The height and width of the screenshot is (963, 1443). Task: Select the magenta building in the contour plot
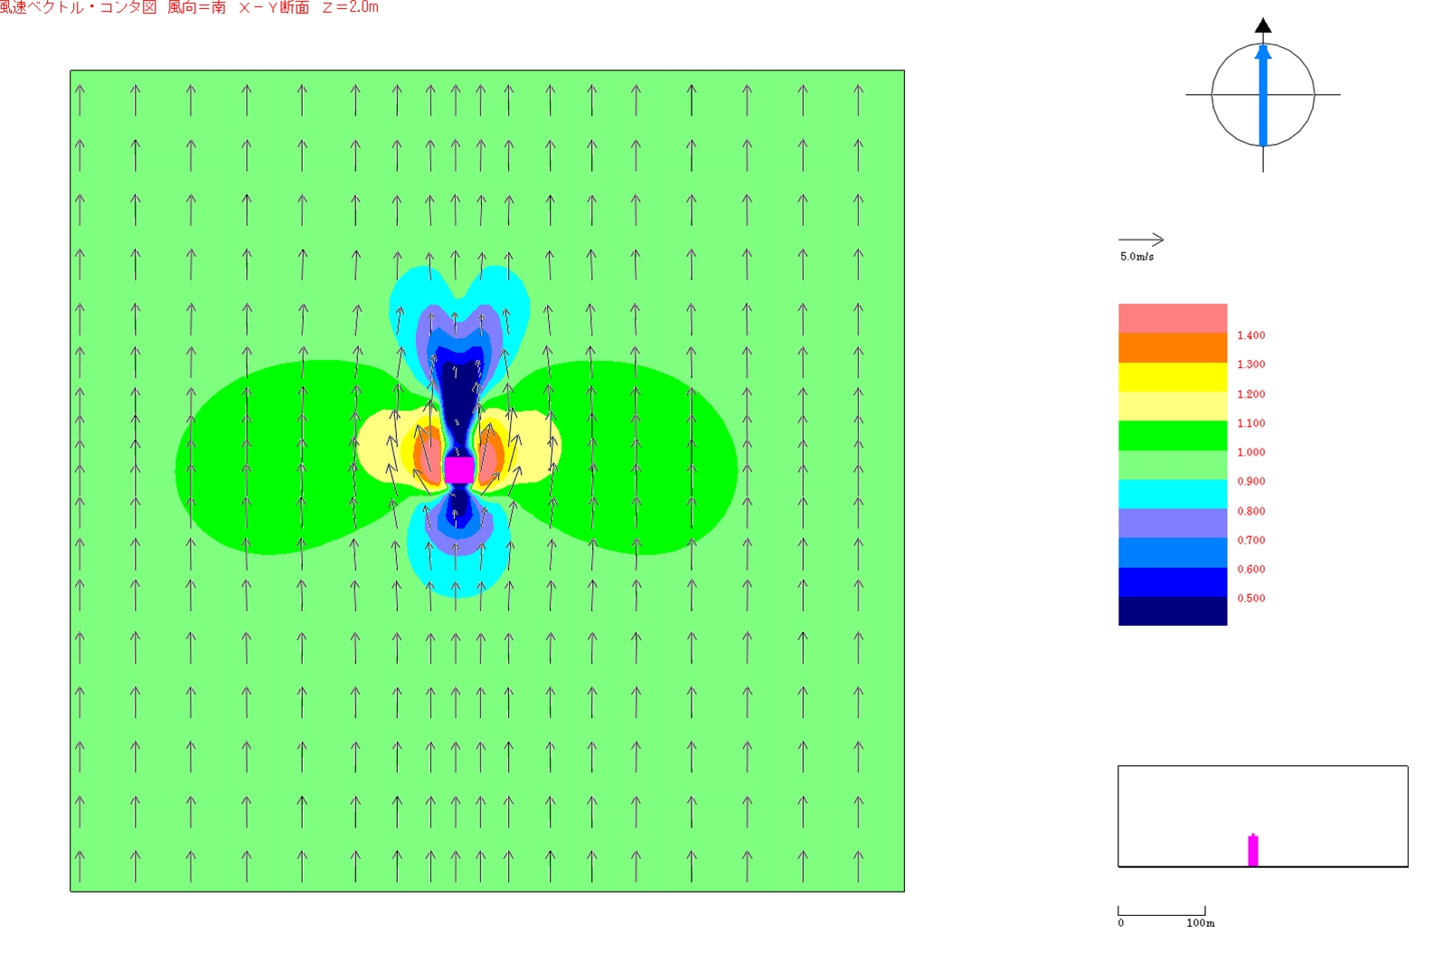458,469
